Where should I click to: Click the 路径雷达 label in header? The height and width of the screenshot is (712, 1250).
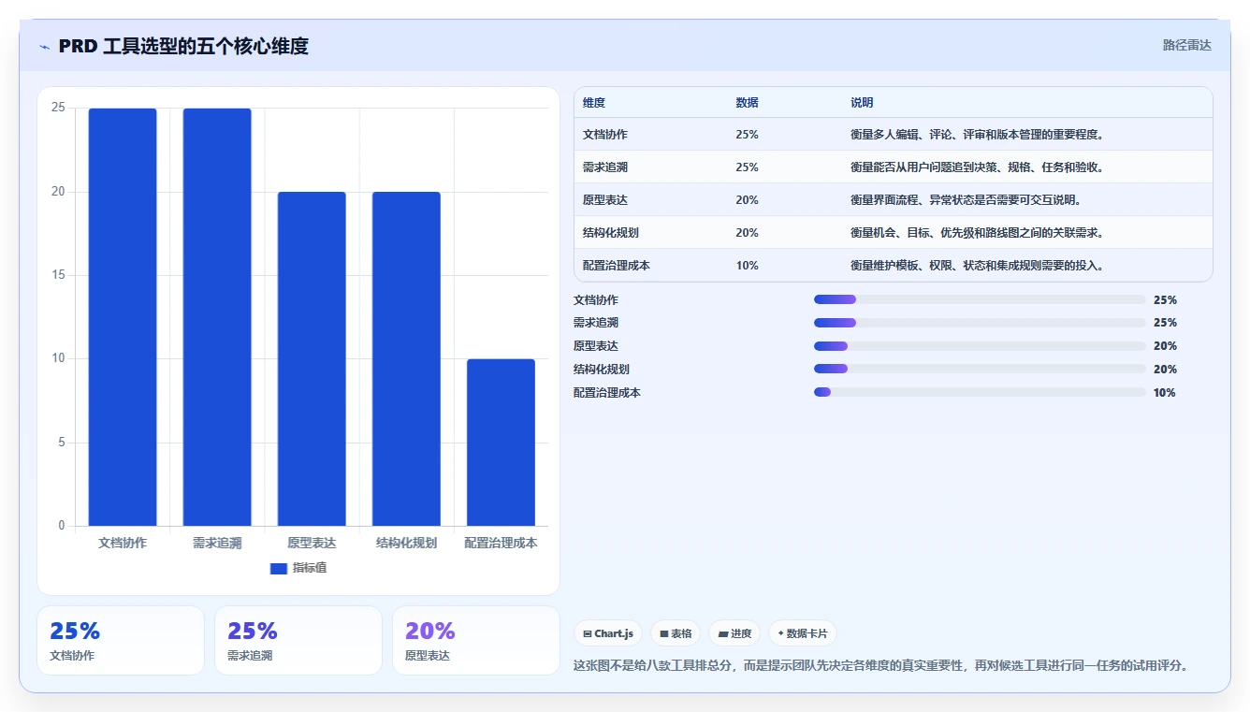[1186, 45]
